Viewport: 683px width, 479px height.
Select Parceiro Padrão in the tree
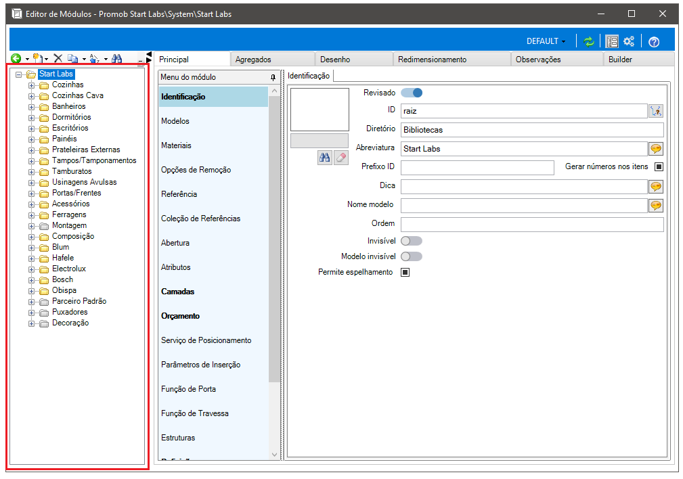tap(79, 301)
